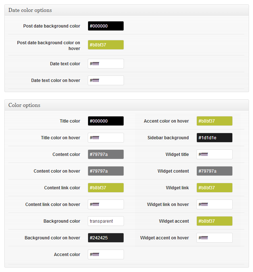Select Post date background color on hover swatch
Screen dimensions: 253x272
point(106,45)
